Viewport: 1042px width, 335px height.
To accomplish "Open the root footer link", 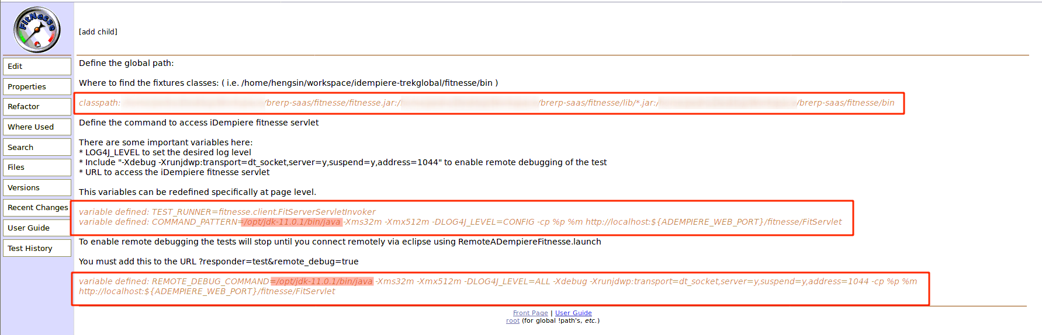I will point(513,320).
